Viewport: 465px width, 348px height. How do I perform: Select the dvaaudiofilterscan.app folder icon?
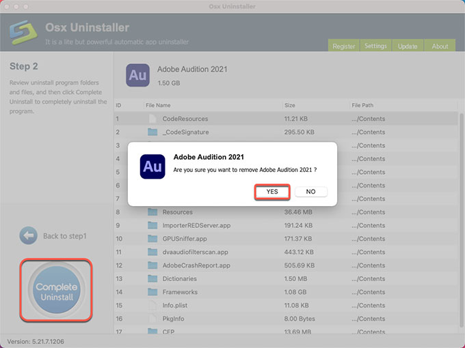click(x=152, y=252)
